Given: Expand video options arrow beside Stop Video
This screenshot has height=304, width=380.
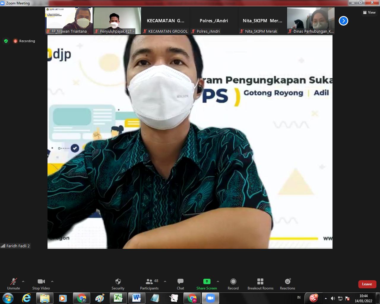Looking at the screenshot, I should [x=52, y=281].
